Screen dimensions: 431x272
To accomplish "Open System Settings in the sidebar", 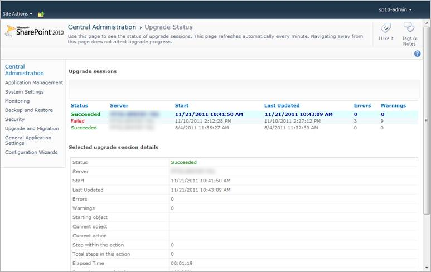I will 24,92.
